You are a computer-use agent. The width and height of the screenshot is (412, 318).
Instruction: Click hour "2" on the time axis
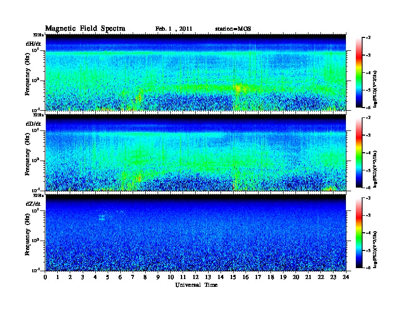click(x=70, y=277)
